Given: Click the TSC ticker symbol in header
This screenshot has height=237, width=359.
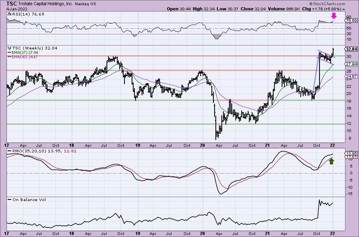Looking at the screenshot, I should 12,4.
